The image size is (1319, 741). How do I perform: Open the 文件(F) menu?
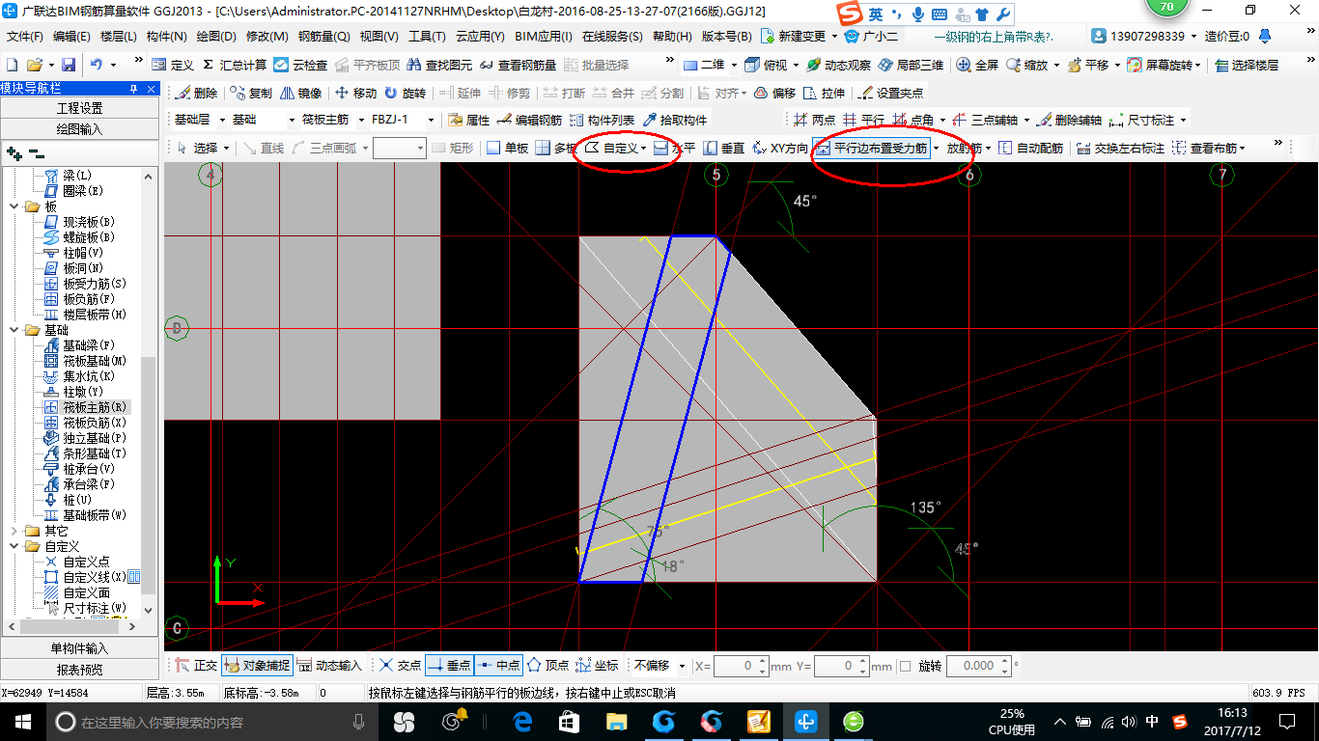(x=25, y=37)
